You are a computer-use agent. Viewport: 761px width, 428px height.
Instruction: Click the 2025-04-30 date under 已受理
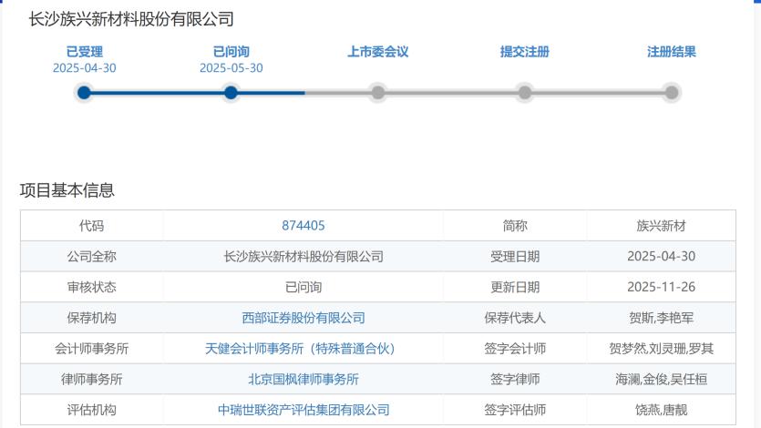coord(84,68)
